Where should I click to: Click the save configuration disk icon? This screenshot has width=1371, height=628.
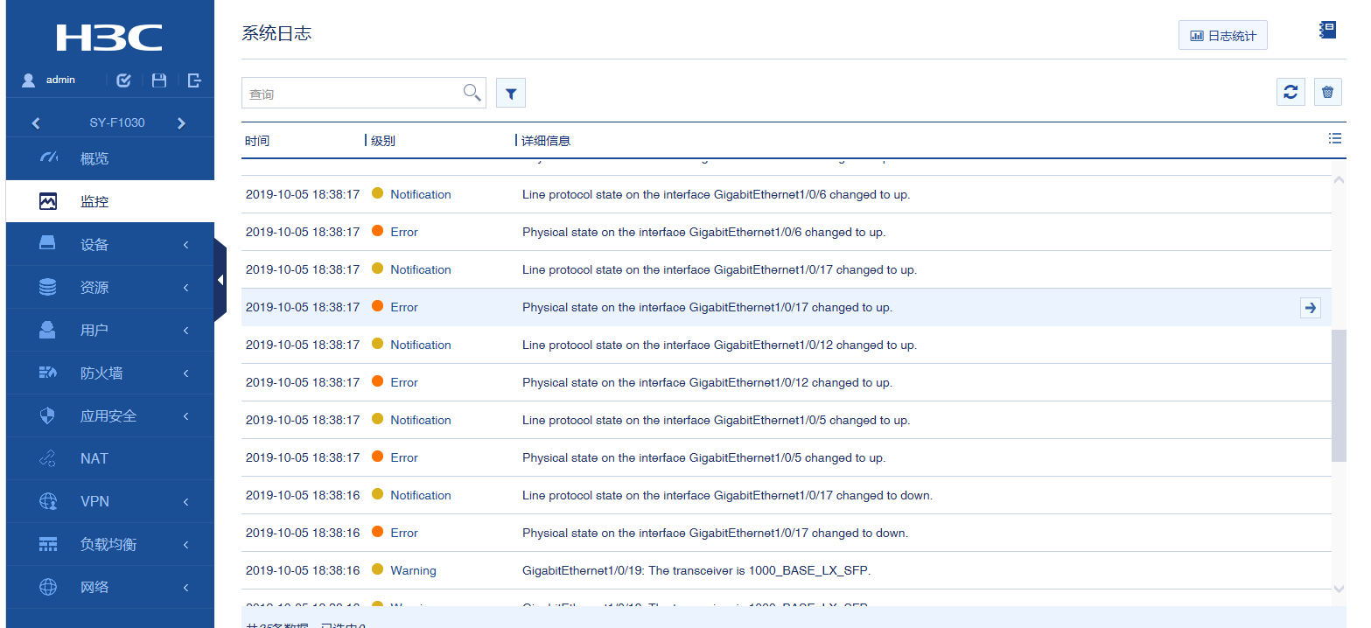159,80
